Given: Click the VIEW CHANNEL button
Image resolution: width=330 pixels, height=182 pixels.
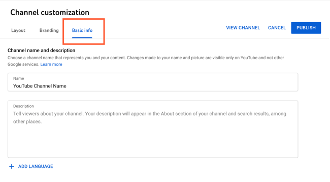Looking at the screenshot, I should (x=243, y=28).
